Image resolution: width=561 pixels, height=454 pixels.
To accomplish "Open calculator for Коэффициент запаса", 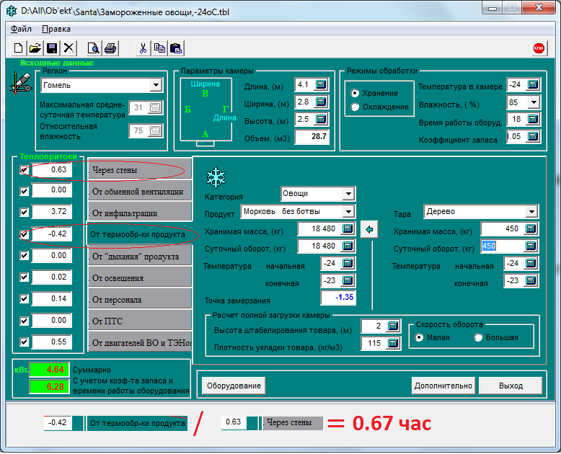I will [533, 136].
